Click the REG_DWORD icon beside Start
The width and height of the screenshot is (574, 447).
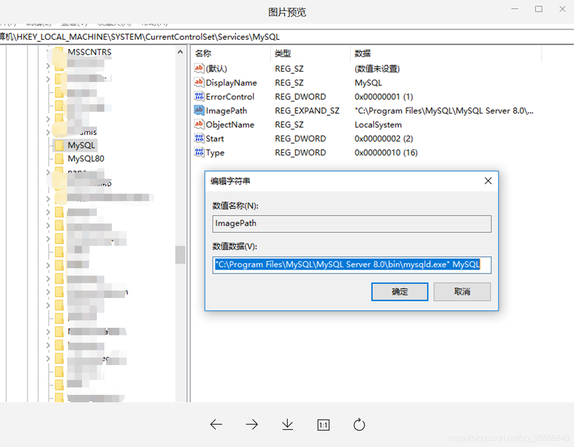click(198, 138)
